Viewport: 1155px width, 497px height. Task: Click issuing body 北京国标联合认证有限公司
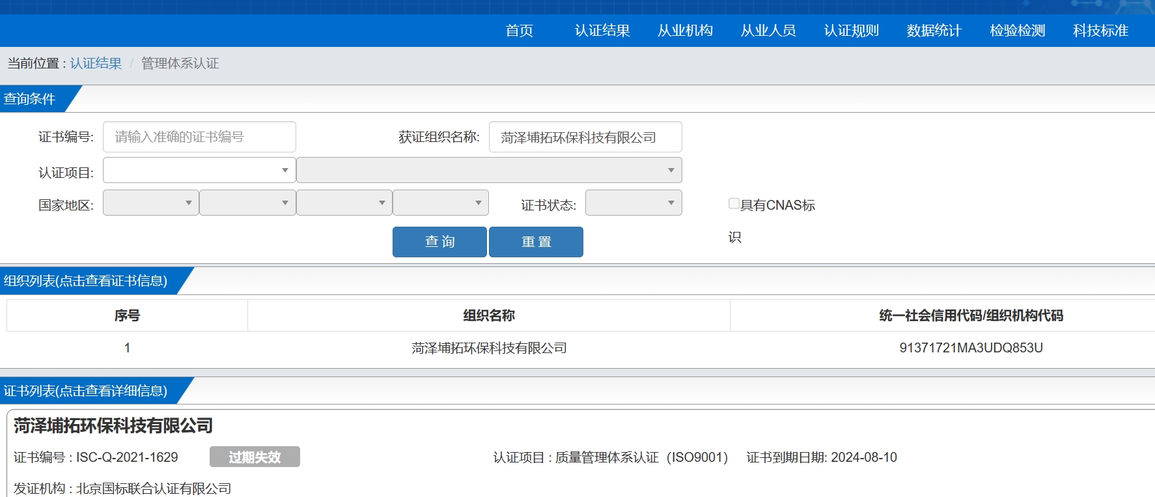[154, 488]
